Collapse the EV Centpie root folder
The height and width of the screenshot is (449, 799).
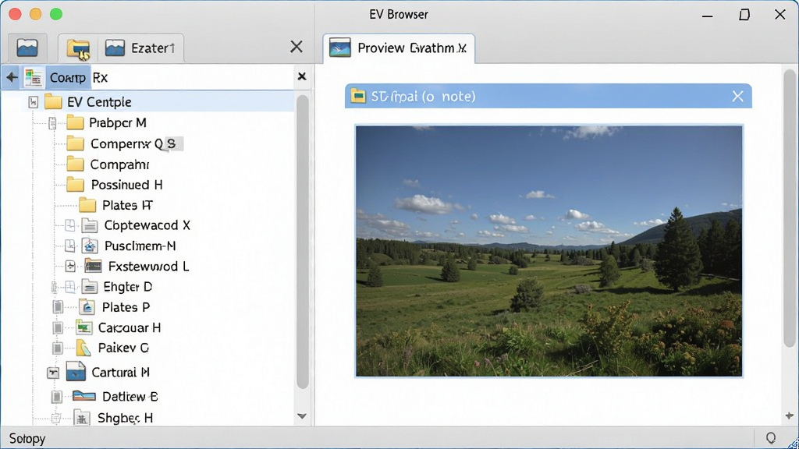click(x=33, y=102)
